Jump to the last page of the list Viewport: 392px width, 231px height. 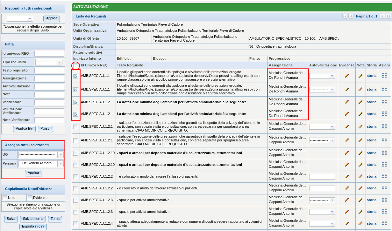(388, 16)
